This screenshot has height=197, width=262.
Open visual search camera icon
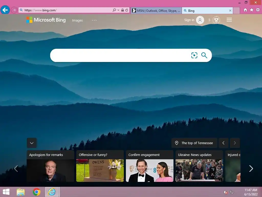194,55
